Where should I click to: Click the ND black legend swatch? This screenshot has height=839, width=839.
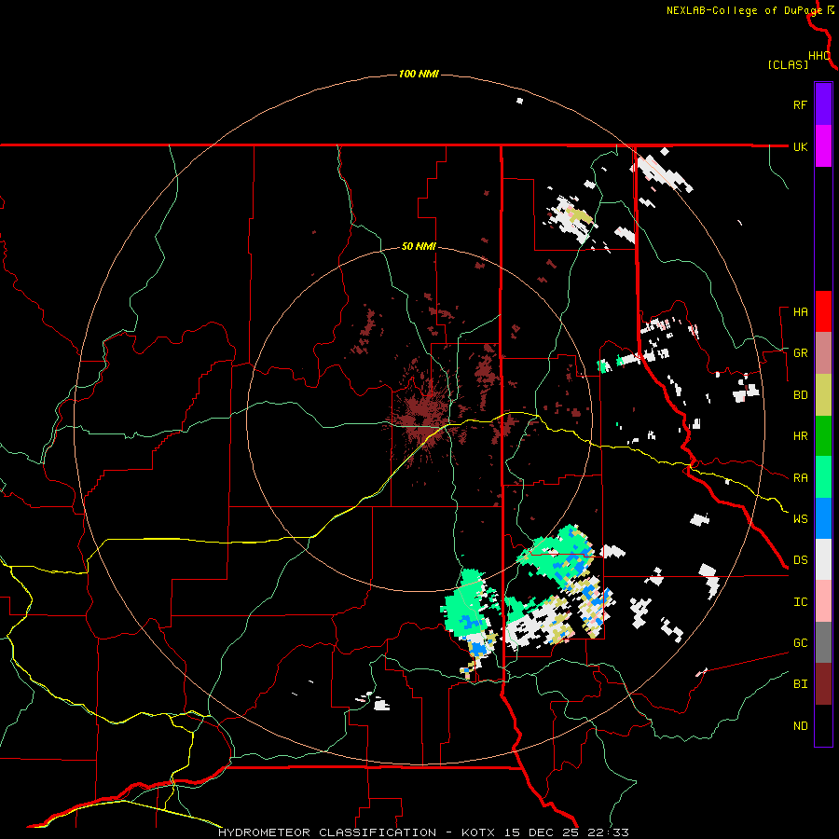tap(823, 725)
